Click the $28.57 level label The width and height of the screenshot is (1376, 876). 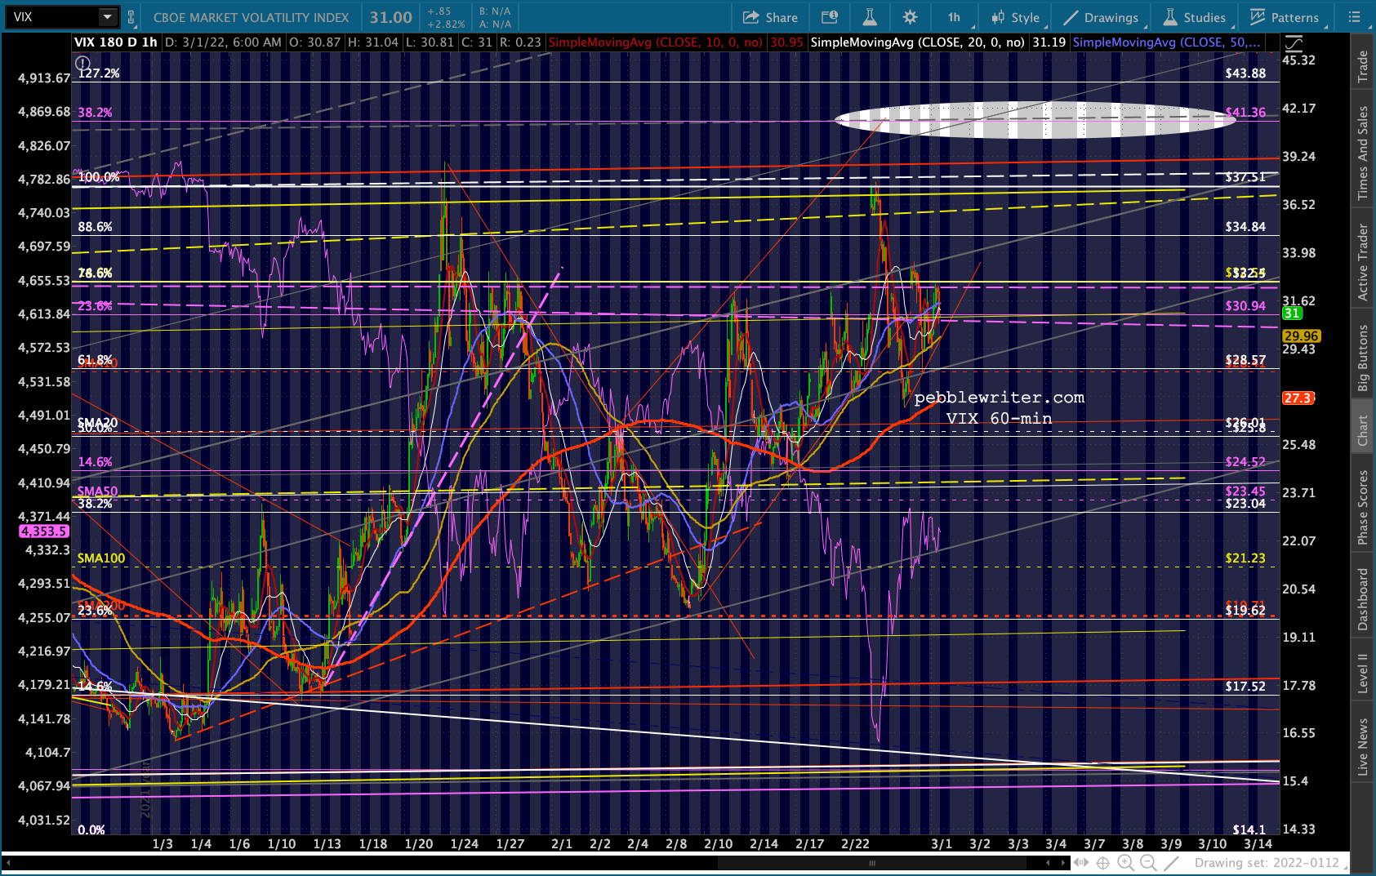coord(1245,360)
